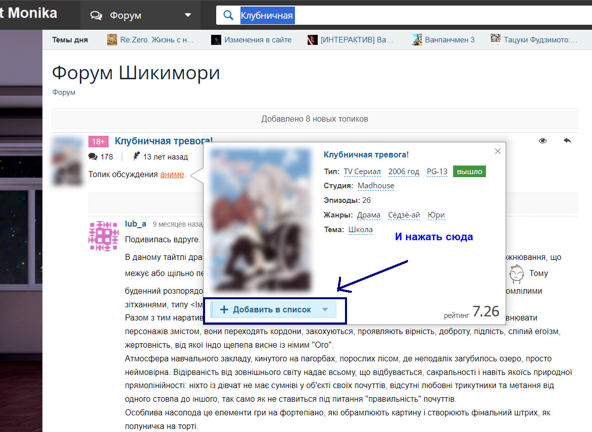The width and height of the screenshot is (592, 432).
Task: Click the reply arrow icon
Action: (567, 141)
